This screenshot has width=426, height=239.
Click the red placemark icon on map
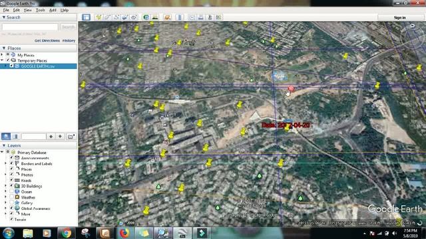click(291, 88)
